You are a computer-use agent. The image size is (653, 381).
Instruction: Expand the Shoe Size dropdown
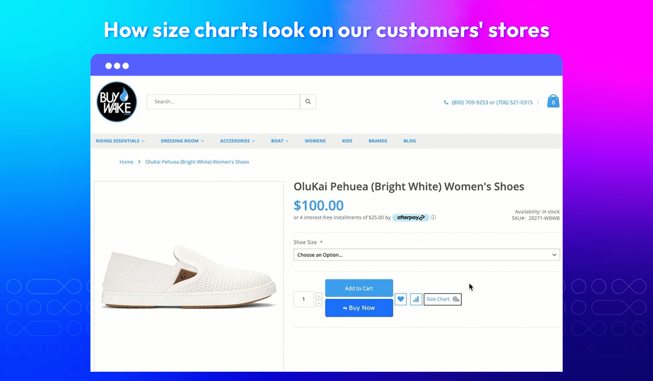point(427,255)
